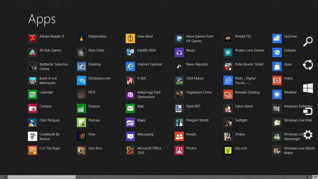
Task: Open the Adobe Reader X app icon
Action: click(33, 39)
